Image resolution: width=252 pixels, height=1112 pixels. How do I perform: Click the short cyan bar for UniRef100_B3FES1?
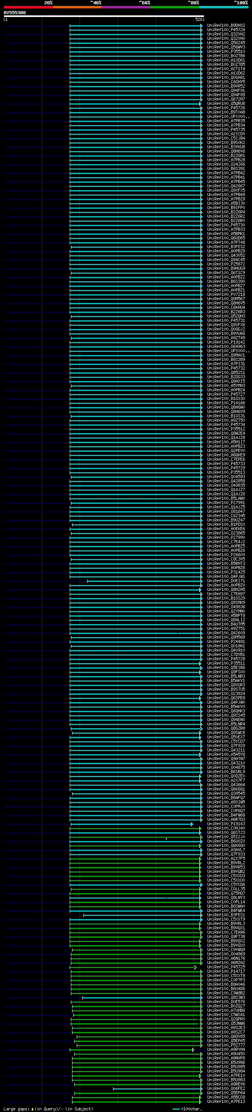[x=143, y=915]
